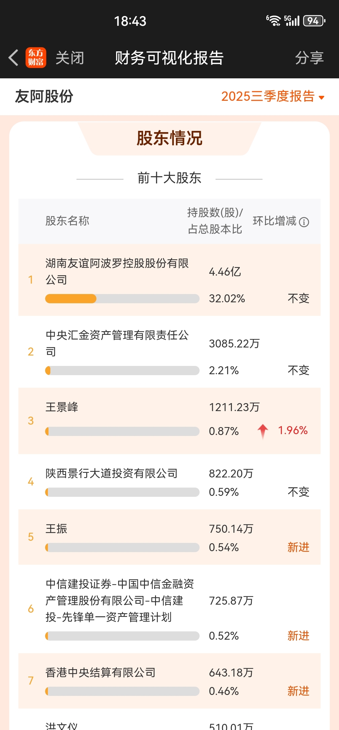Tap the 湖南友谊阿波罗控股 holding progress bar
This screenshot has height=730, width=339.
(x=122, y=299)
